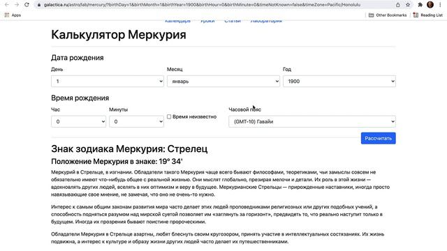Click paragraph starting Обладатели Меркурия в Стрельце азартны

(x=218, y=238)
